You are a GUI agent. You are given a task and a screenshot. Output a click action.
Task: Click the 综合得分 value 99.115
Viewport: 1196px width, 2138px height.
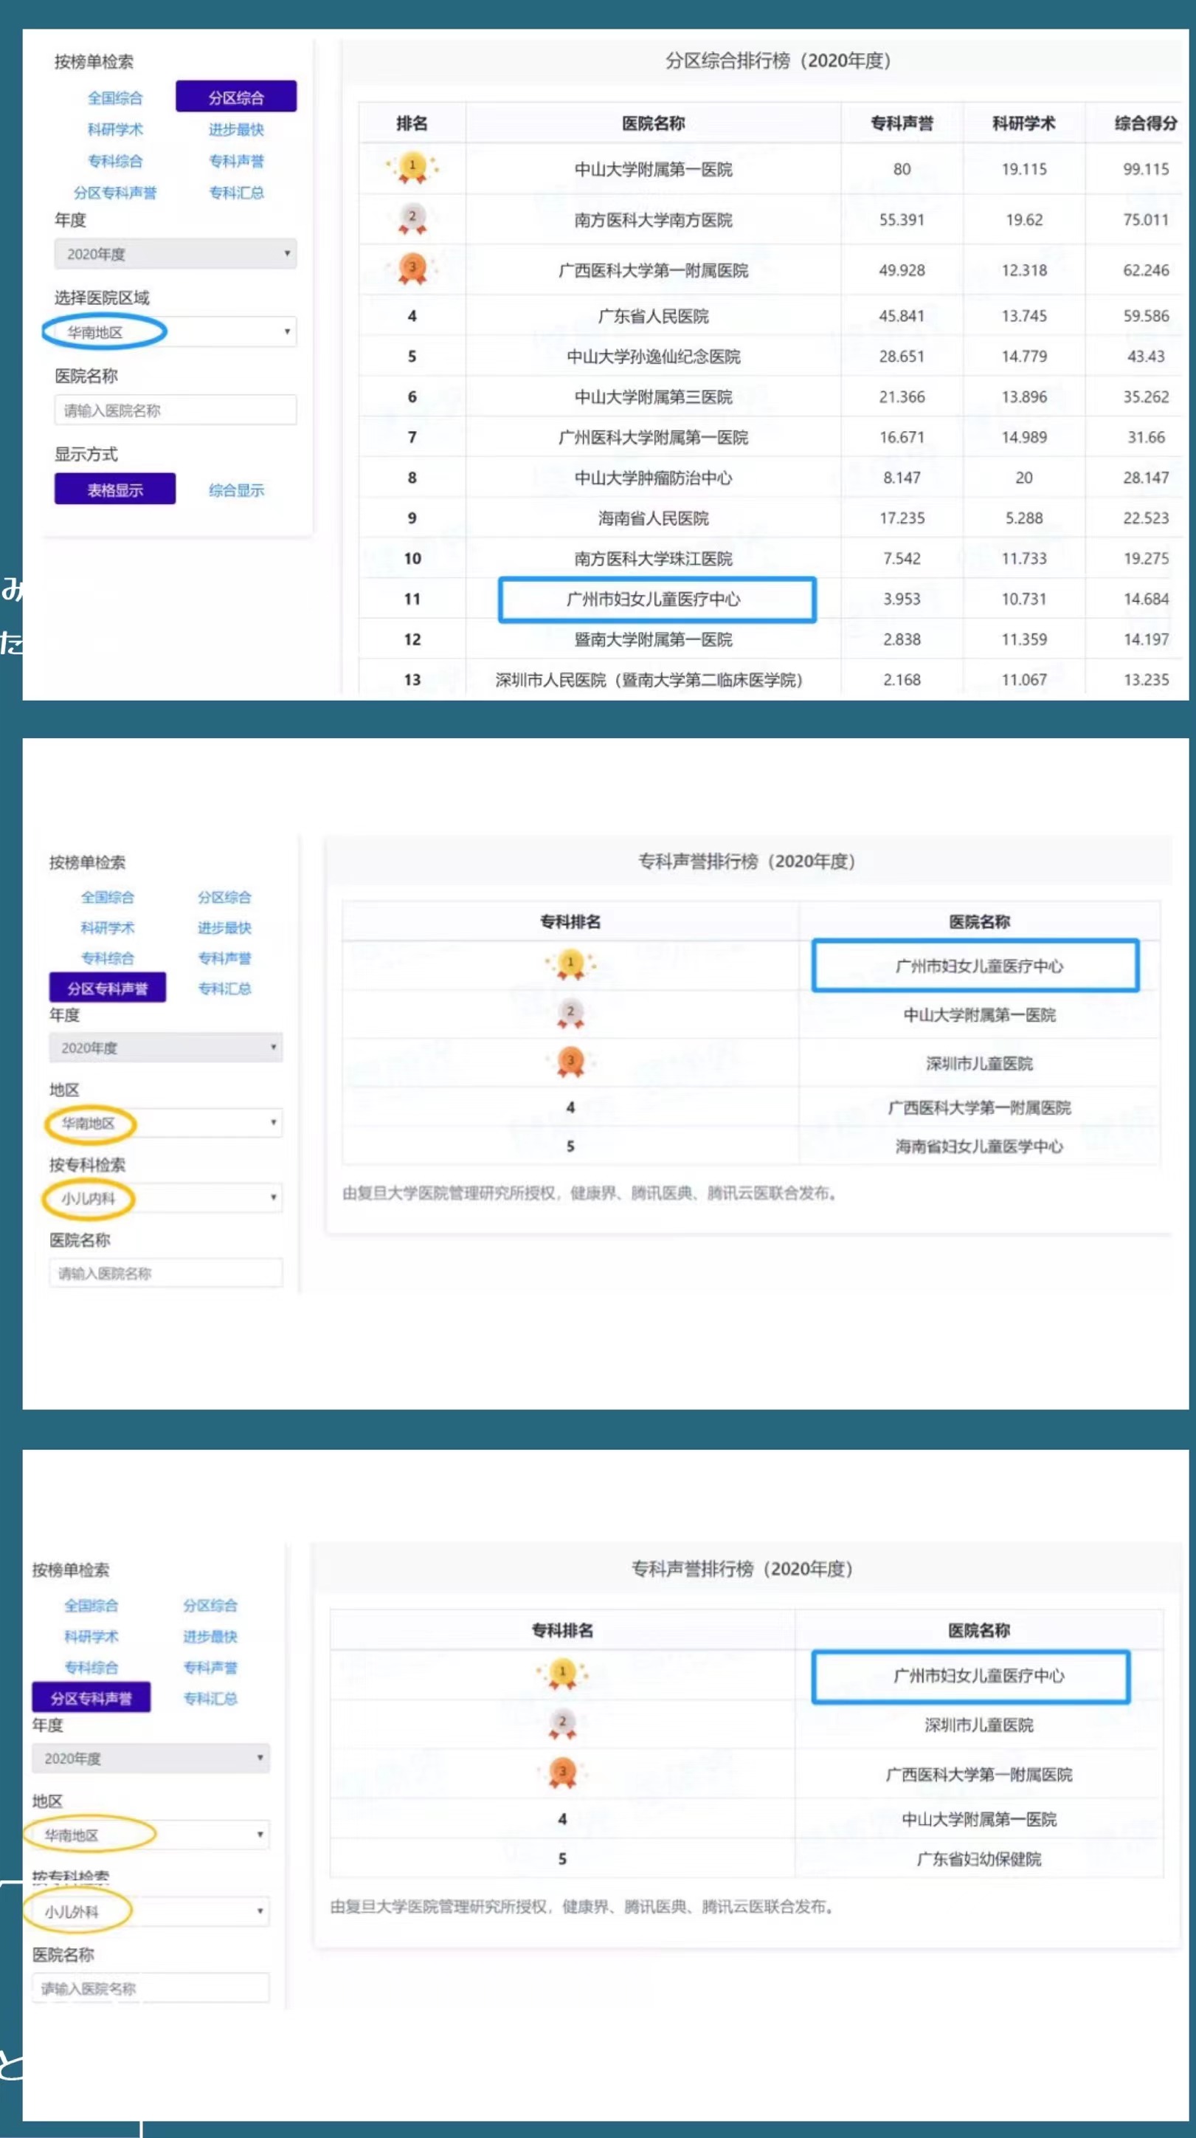pos(1145,168)
